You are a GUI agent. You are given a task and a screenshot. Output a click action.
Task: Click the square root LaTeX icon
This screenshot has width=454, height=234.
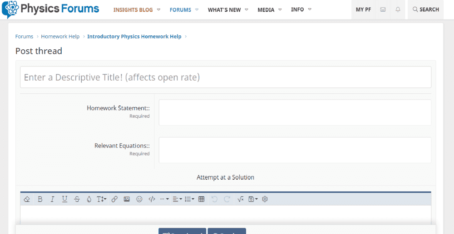pos(241,199)
